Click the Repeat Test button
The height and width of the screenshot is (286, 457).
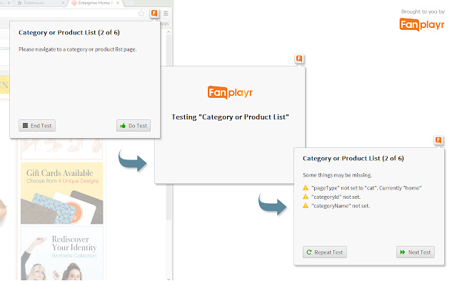[325, 252]
